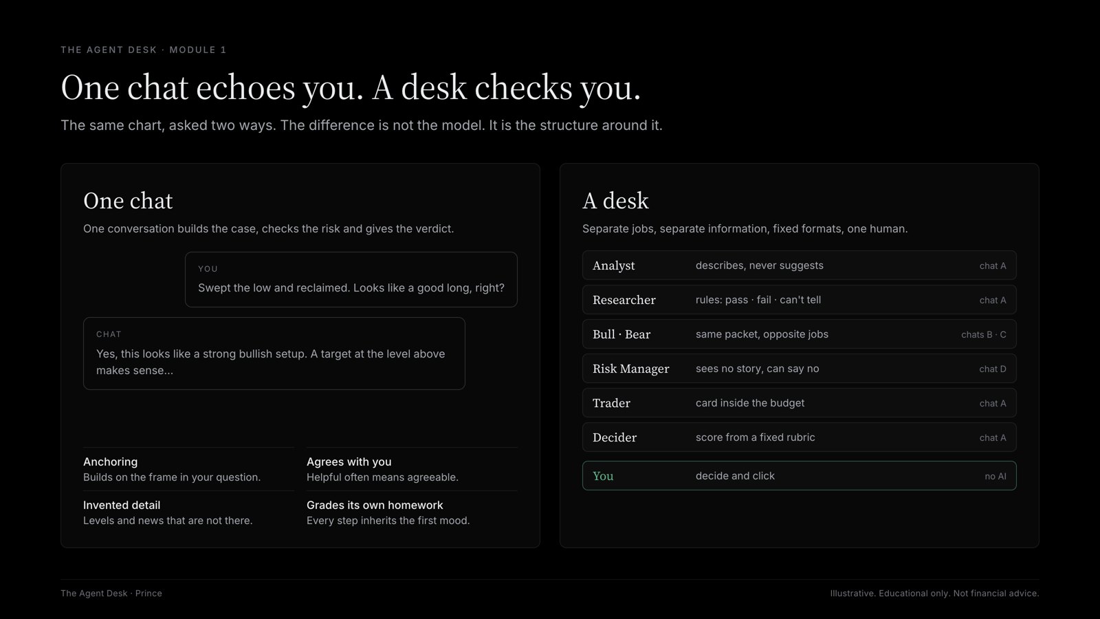Click the Bull · Bear row label
The height and width of the screenshot is (619, 1100).
(621, 334)
